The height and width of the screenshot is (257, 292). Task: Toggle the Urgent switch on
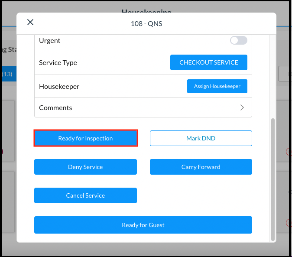pyautogui.click(x=238, y=40)
